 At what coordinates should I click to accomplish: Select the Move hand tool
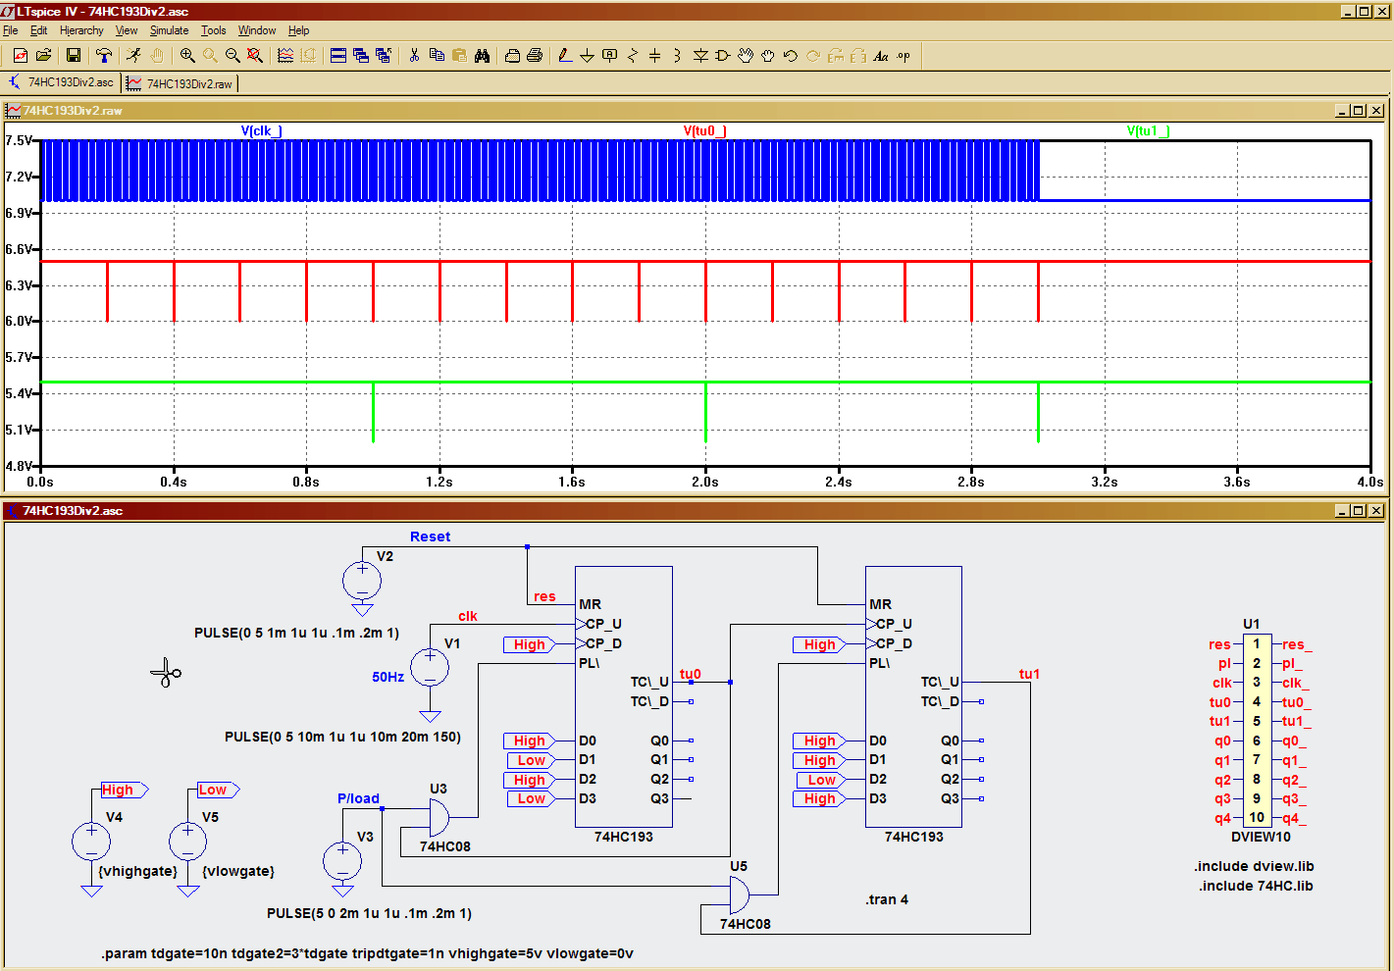click(746, 56)
